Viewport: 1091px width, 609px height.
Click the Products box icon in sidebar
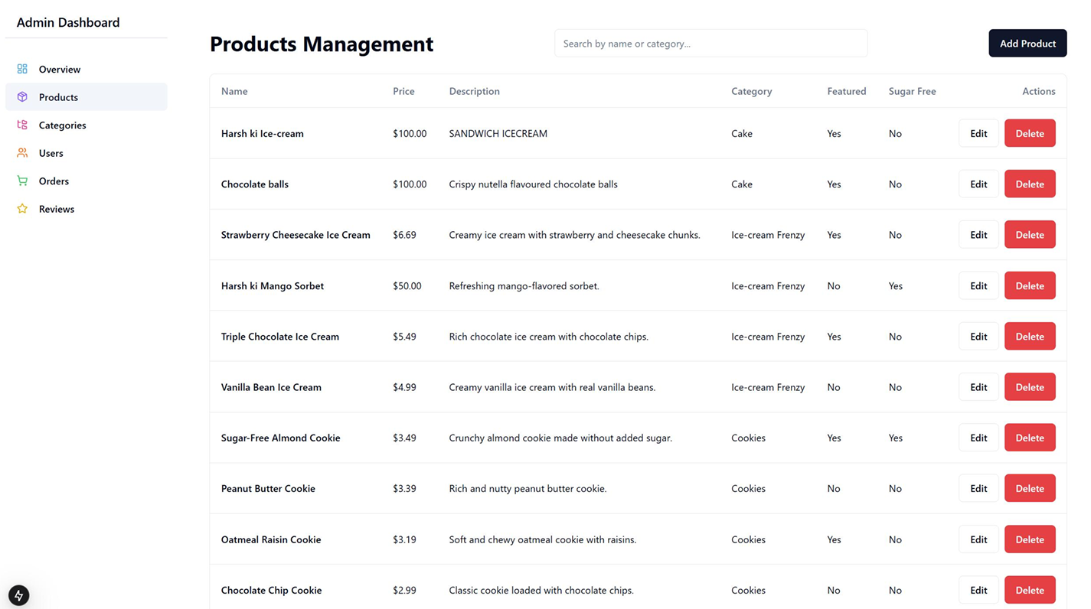pyautogui.click(x=22, y=97)
